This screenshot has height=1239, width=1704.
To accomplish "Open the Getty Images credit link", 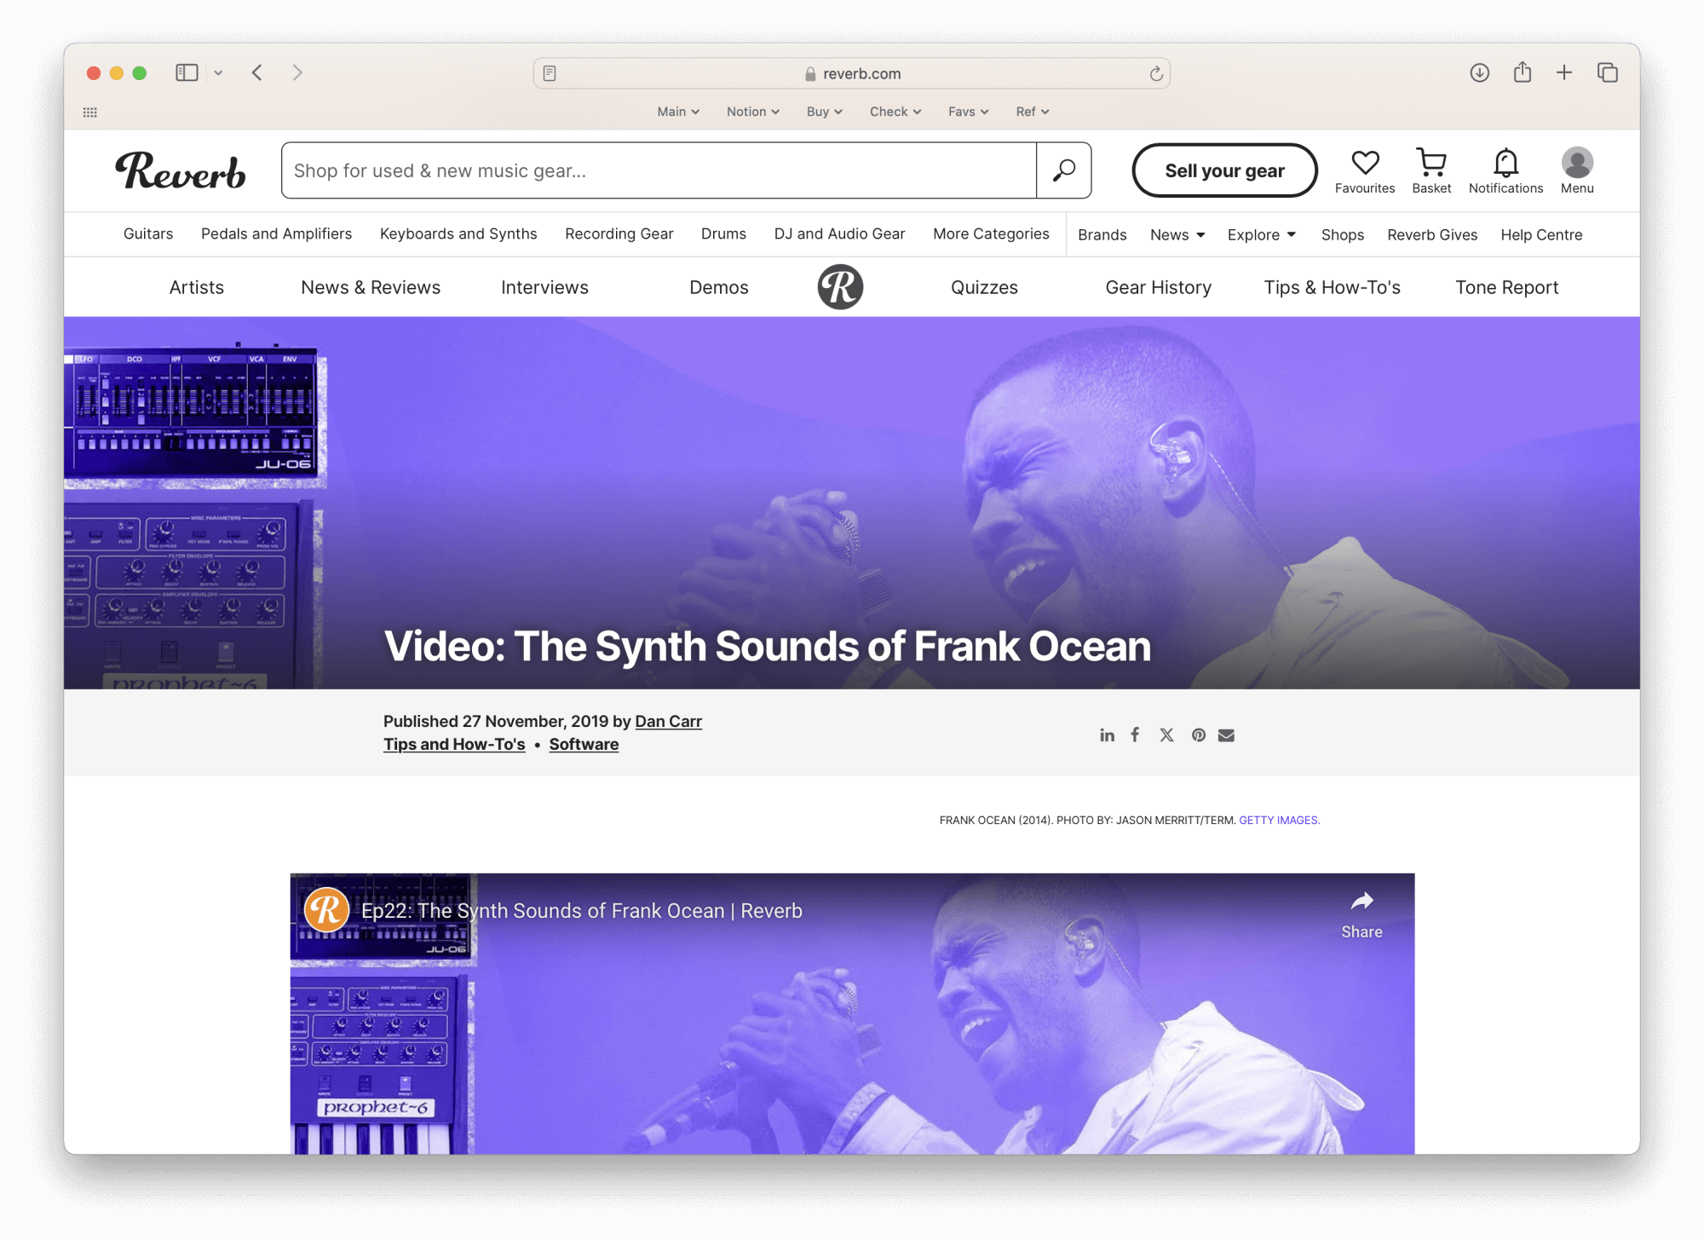I will (x=1279, y=820).
